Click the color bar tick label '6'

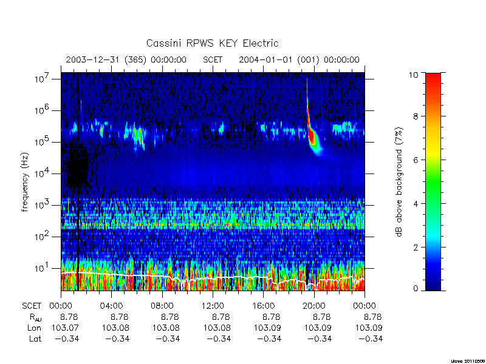[x=416, y=160]
